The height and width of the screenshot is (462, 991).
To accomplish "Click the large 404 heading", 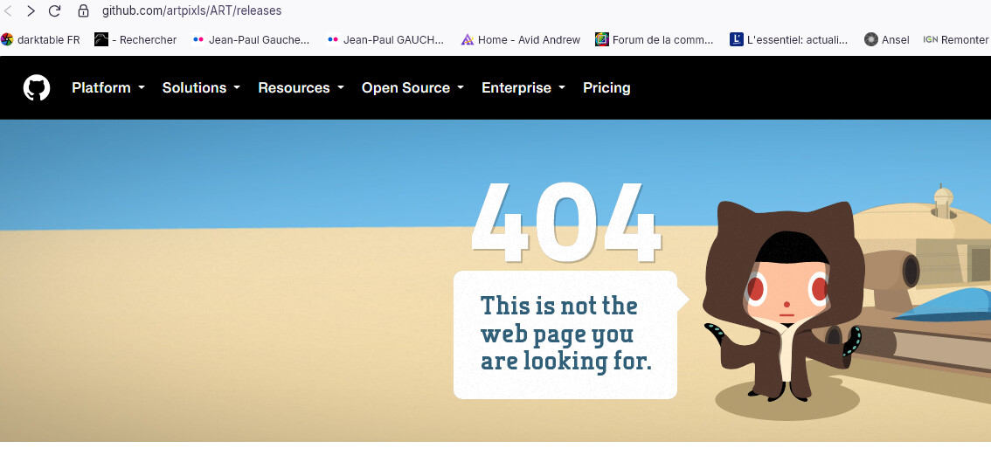I will (565, 223).
